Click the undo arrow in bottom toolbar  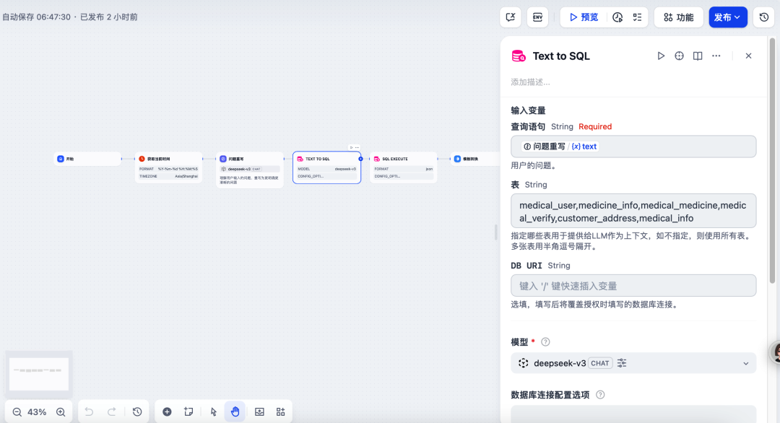(89, 412)
